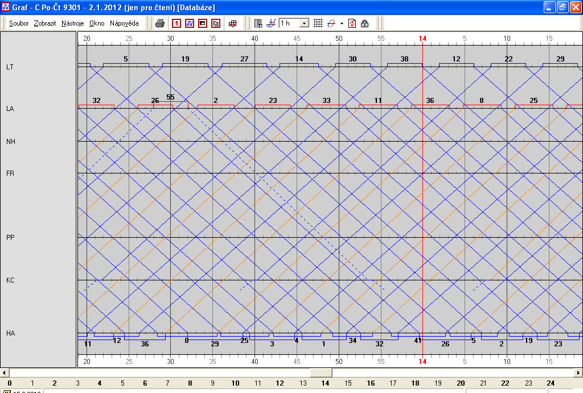Click the red-framed text list toolbar icon

[x=216, y=23]
